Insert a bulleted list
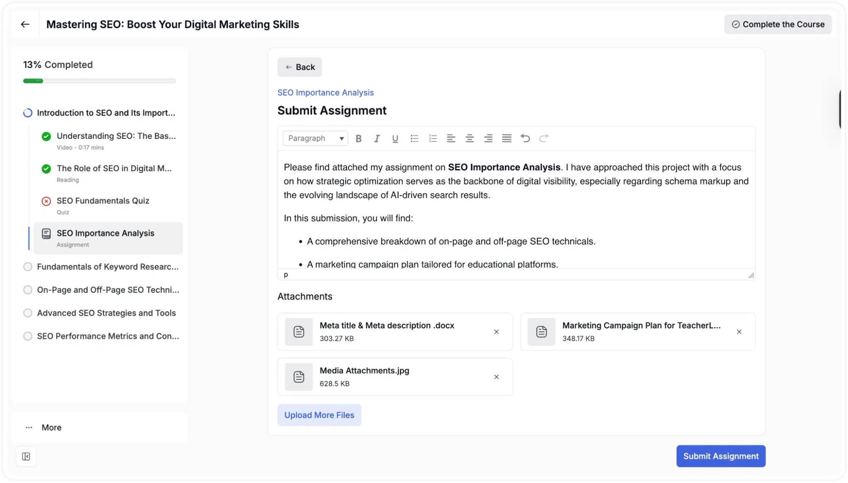Image resolution: width=848 pixels, height=483 pixels. pyautogui.click(x=414, y=139)
